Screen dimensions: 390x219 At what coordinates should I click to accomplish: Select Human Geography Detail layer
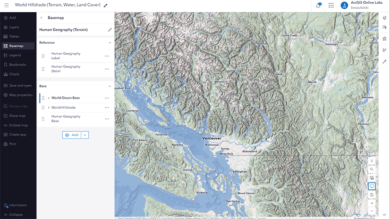[x=66, y=69]
